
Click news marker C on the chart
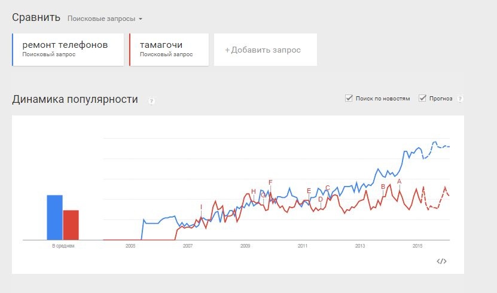(x=327, y=188)
